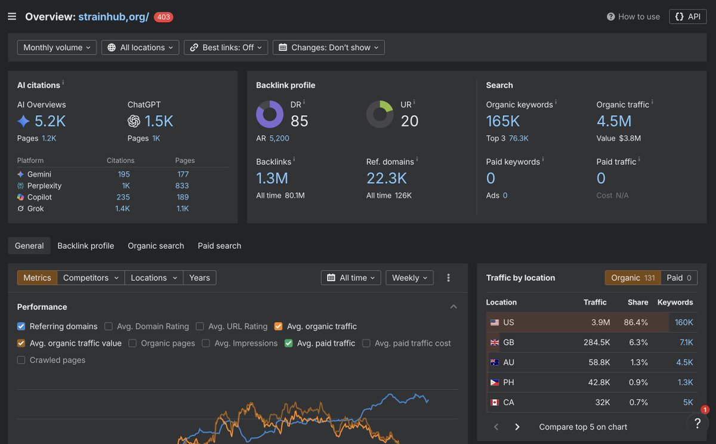Open the All locations dropdown
This screenshot has width=716, height=444.
pyautogui.click(x=140, y=47)
